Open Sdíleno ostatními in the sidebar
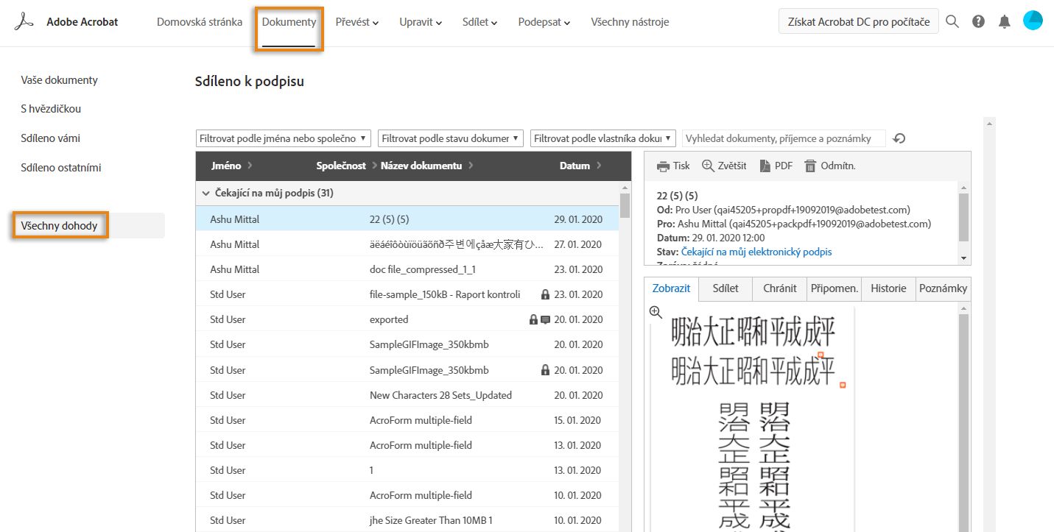The image size is (1054, 532). 61,168
